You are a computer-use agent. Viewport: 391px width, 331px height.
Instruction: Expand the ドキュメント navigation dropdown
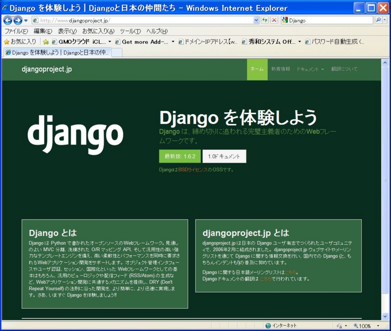tap(310, 69)
